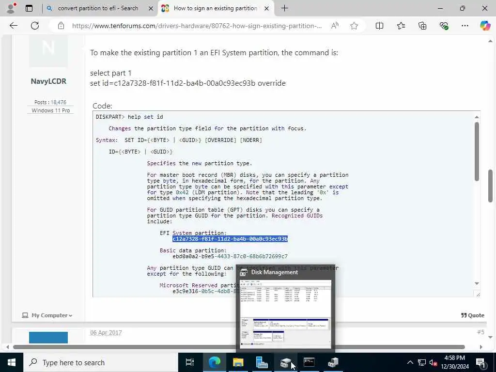Show hidden system tray icons

pyautogui.click(x=410, y=362)
